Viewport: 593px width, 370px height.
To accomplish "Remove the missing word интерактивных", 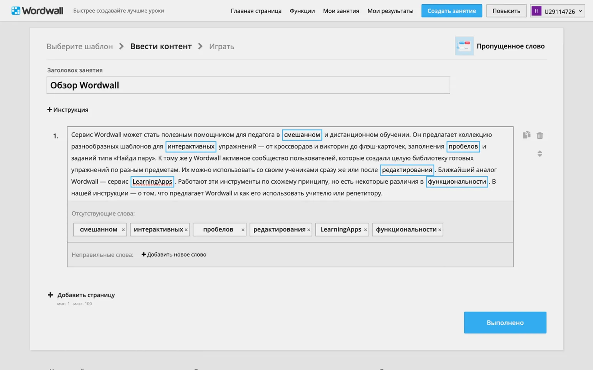I will pyautogui.click(x=186, y=230).
